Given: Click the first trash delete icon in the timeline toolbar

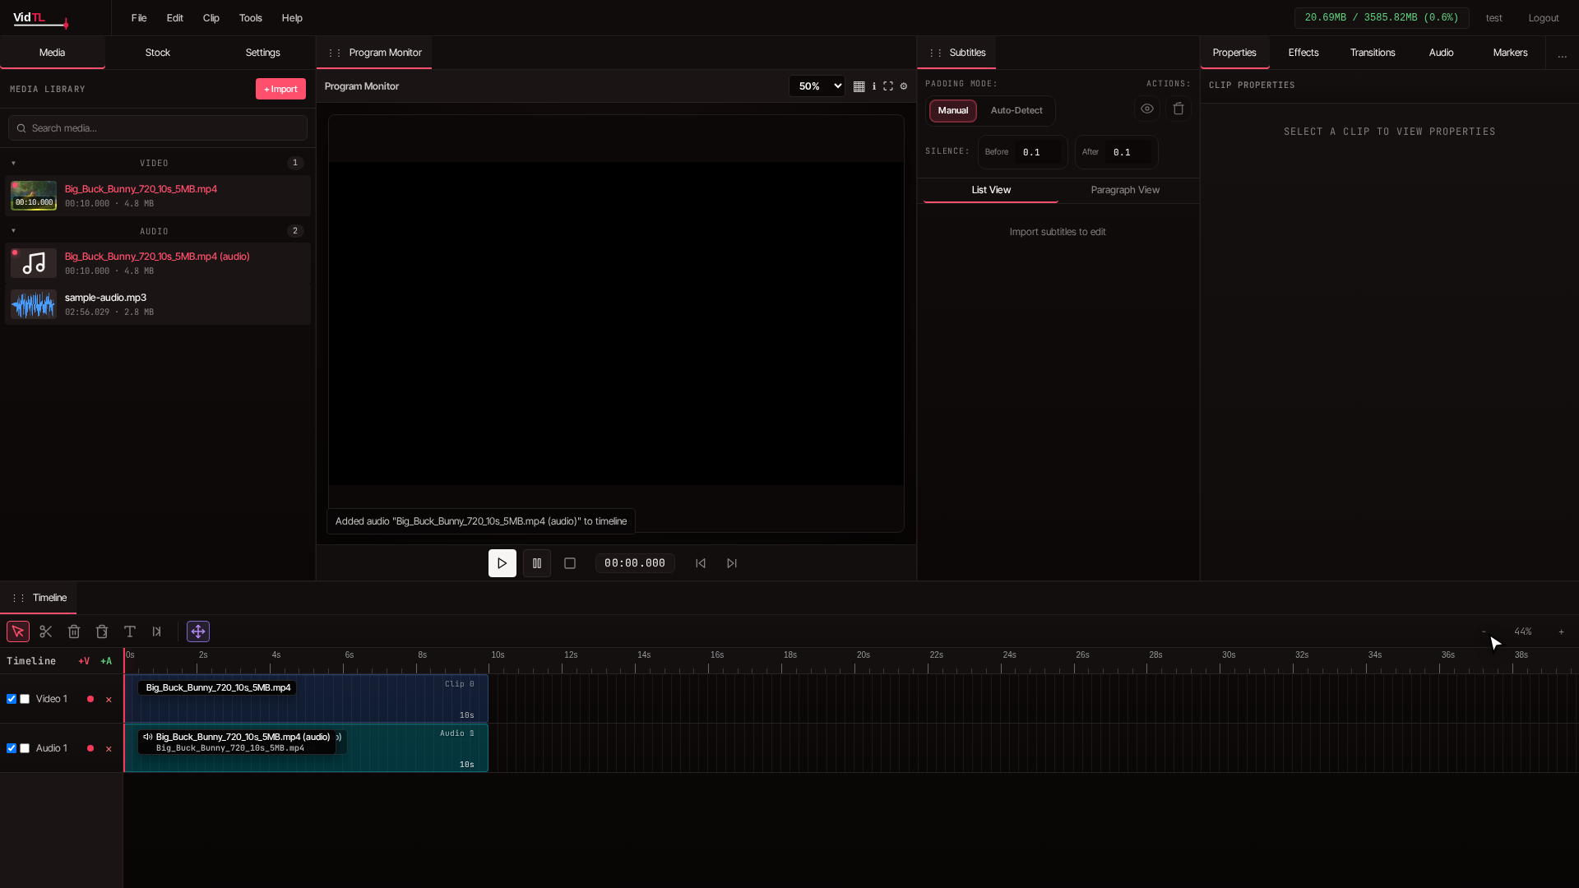Looking at the screenshot, I should point(74,631).
